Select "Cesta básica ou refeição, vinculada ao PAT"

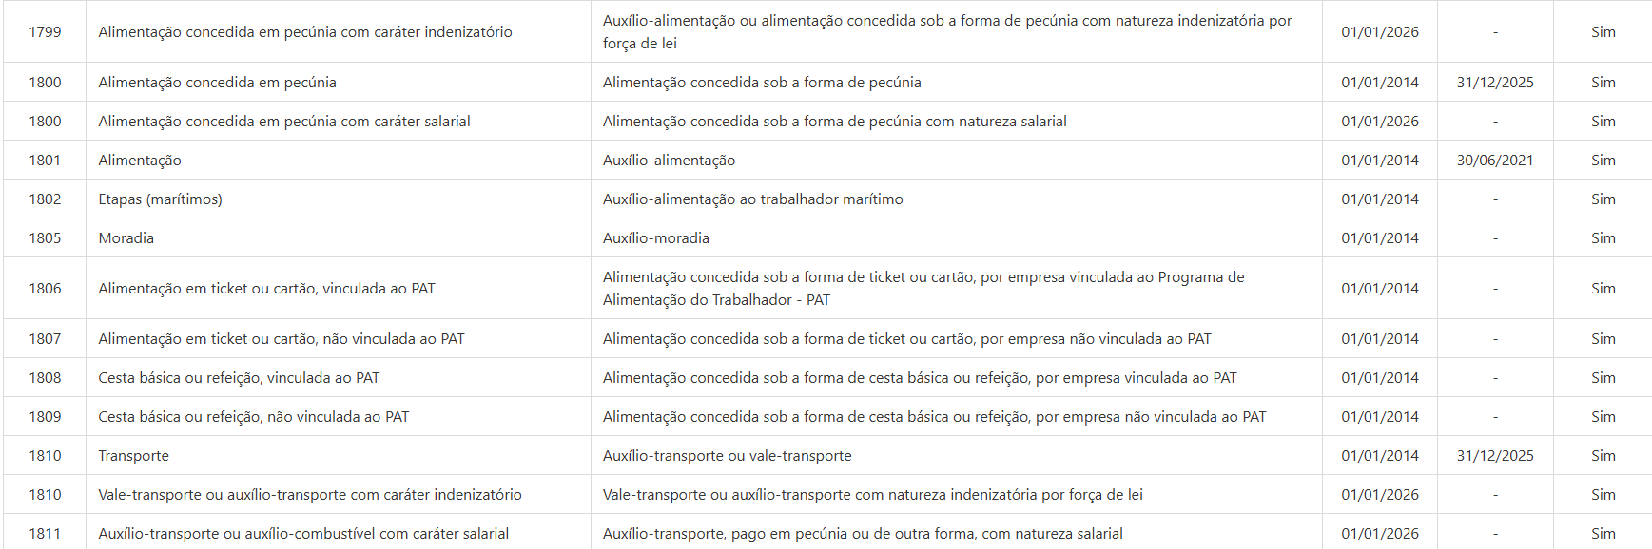click(x=239, y=378)
